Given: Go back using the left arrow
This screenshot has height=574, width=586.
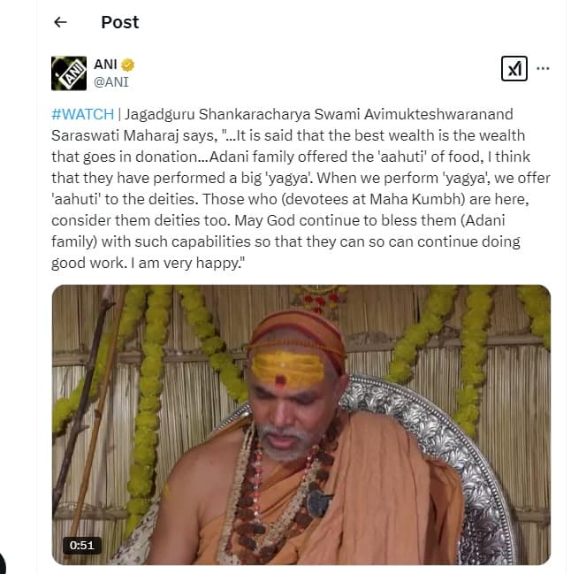Looking at the screenshot, I should (60, 22).
